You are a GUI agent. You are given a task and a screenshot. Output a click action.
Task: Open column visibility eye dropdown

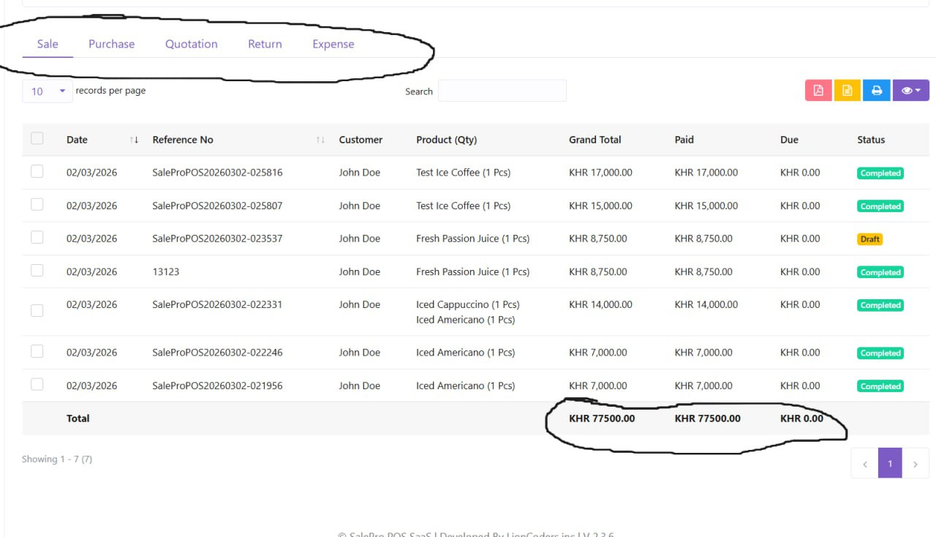(x=910, y=91)
